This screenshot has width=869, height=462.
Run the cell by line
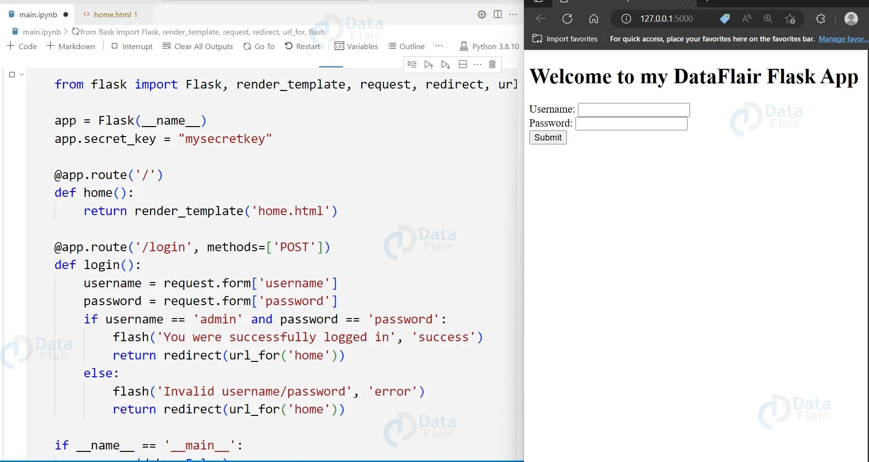[x=412, y=64]
